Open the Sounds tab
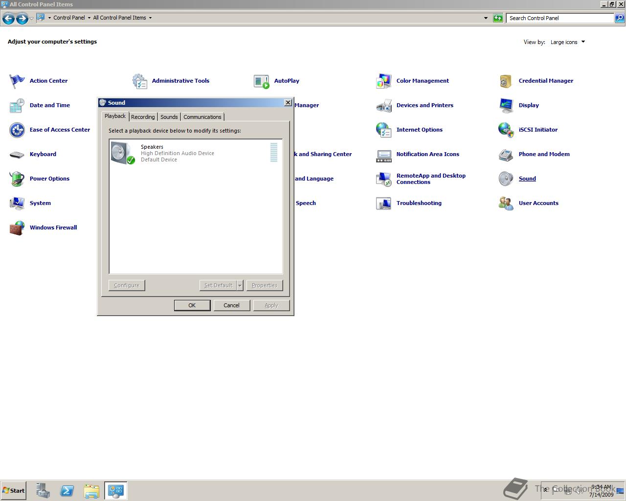The image size is (626, 501). [x=169, y=117]
